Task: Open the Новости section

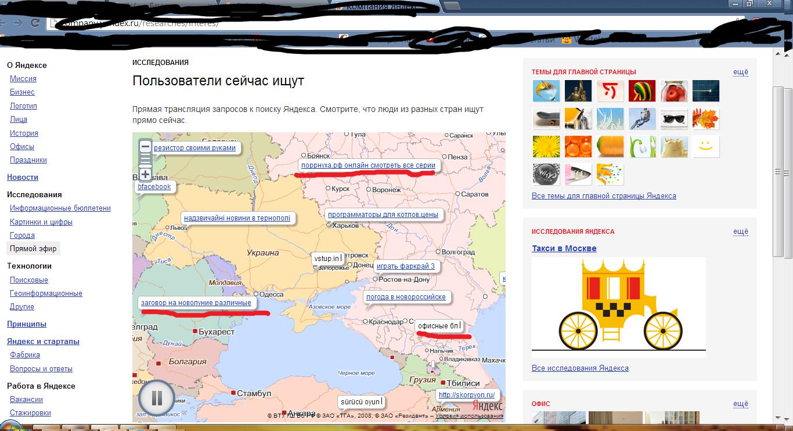Action: tap(23, 178)
